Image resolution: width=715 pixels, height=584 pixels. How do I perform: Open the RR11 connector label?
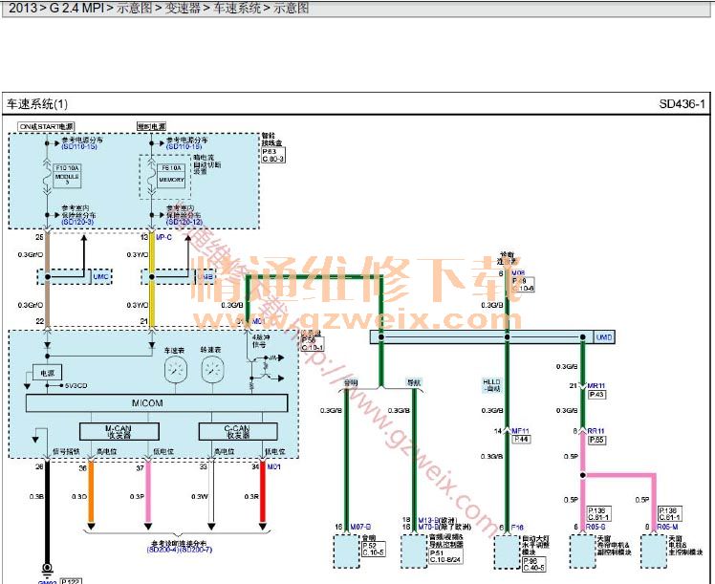pos(596,431)
